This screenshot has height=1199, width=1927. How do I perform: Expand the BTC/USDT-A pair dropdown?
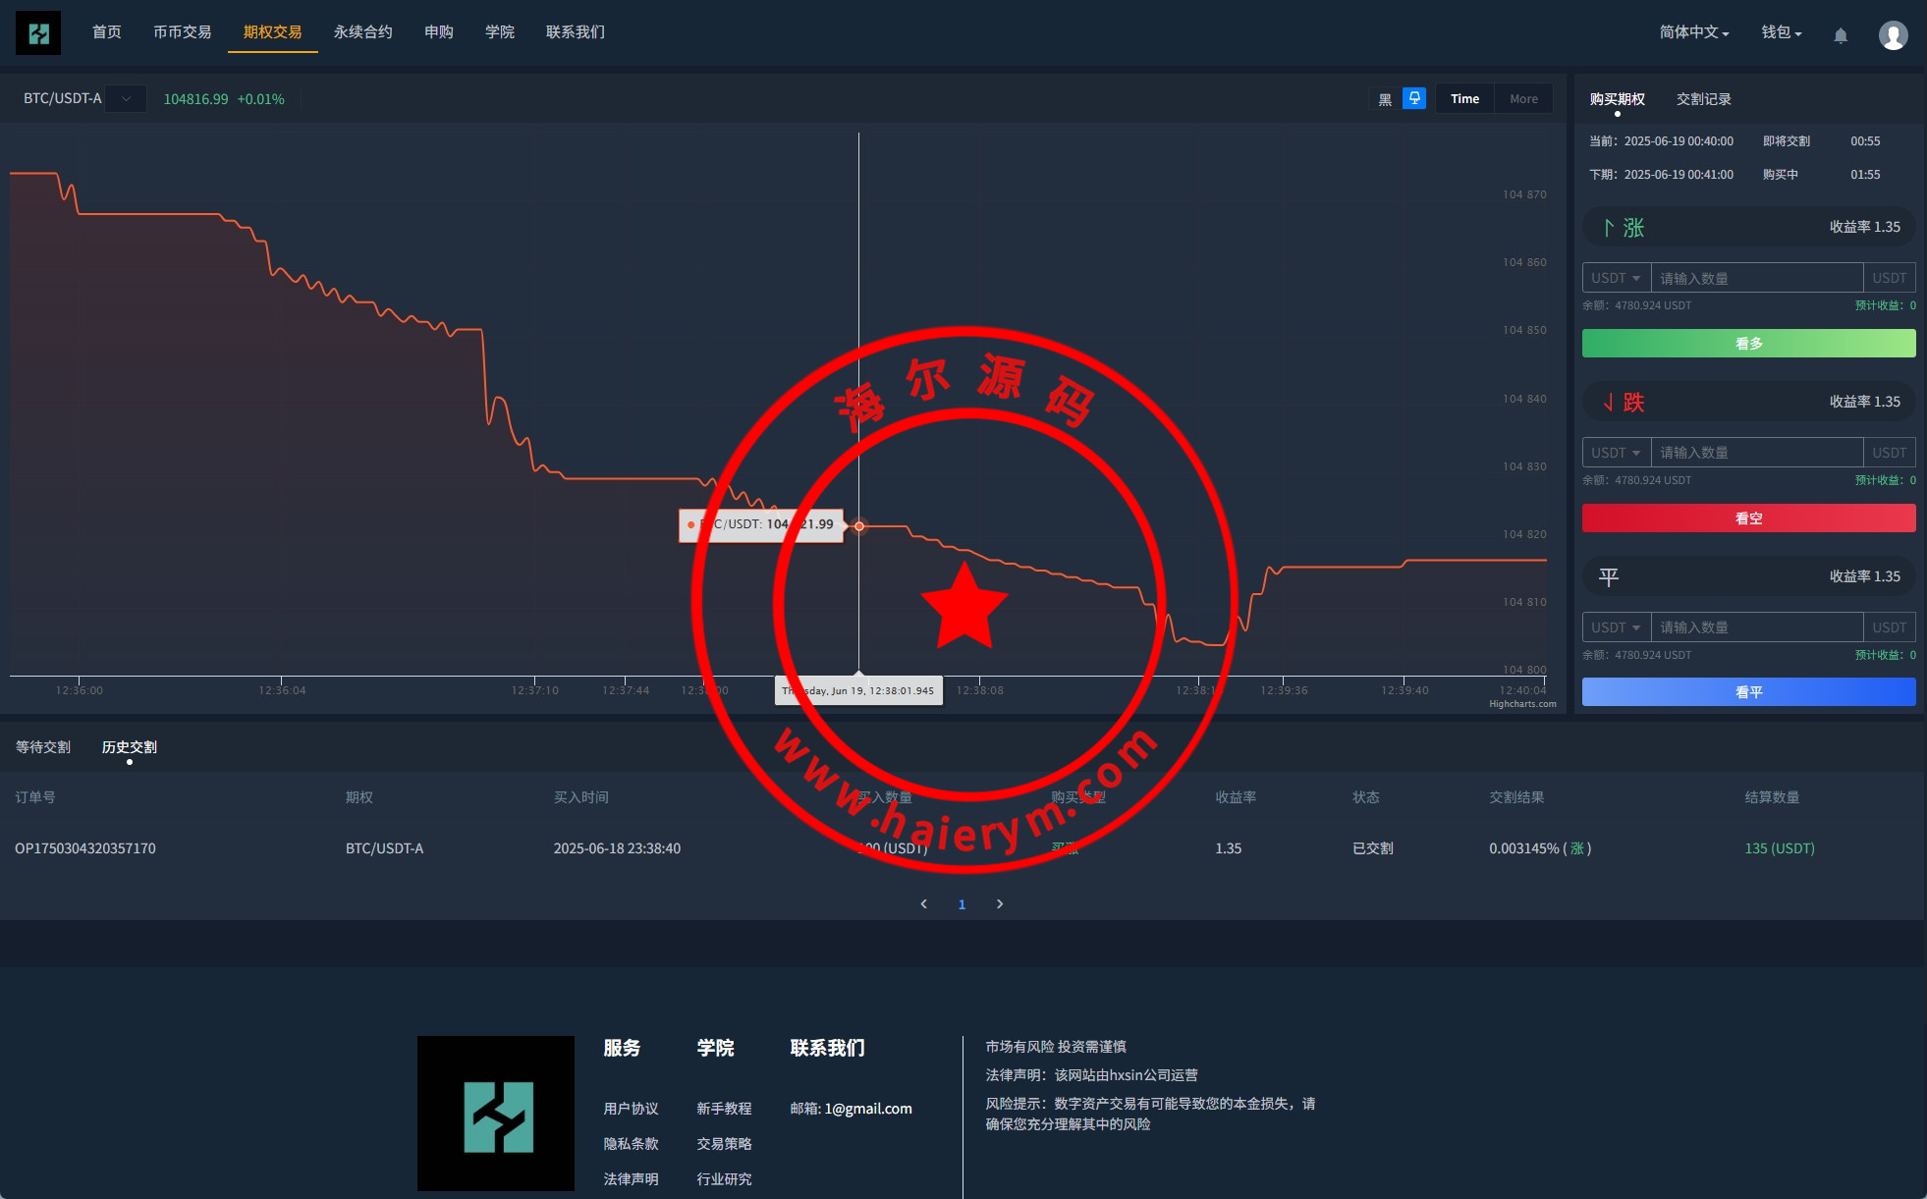pyautogui.click(x=126, y=99)
